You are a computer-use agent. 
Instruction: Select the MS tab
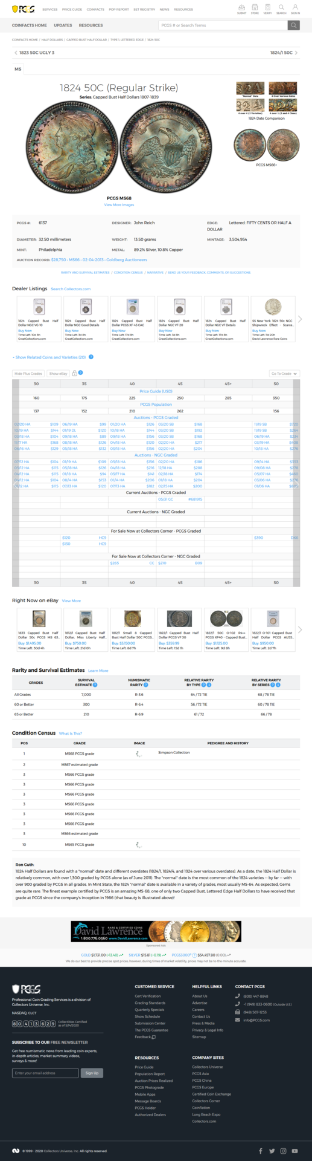[18, 69]
